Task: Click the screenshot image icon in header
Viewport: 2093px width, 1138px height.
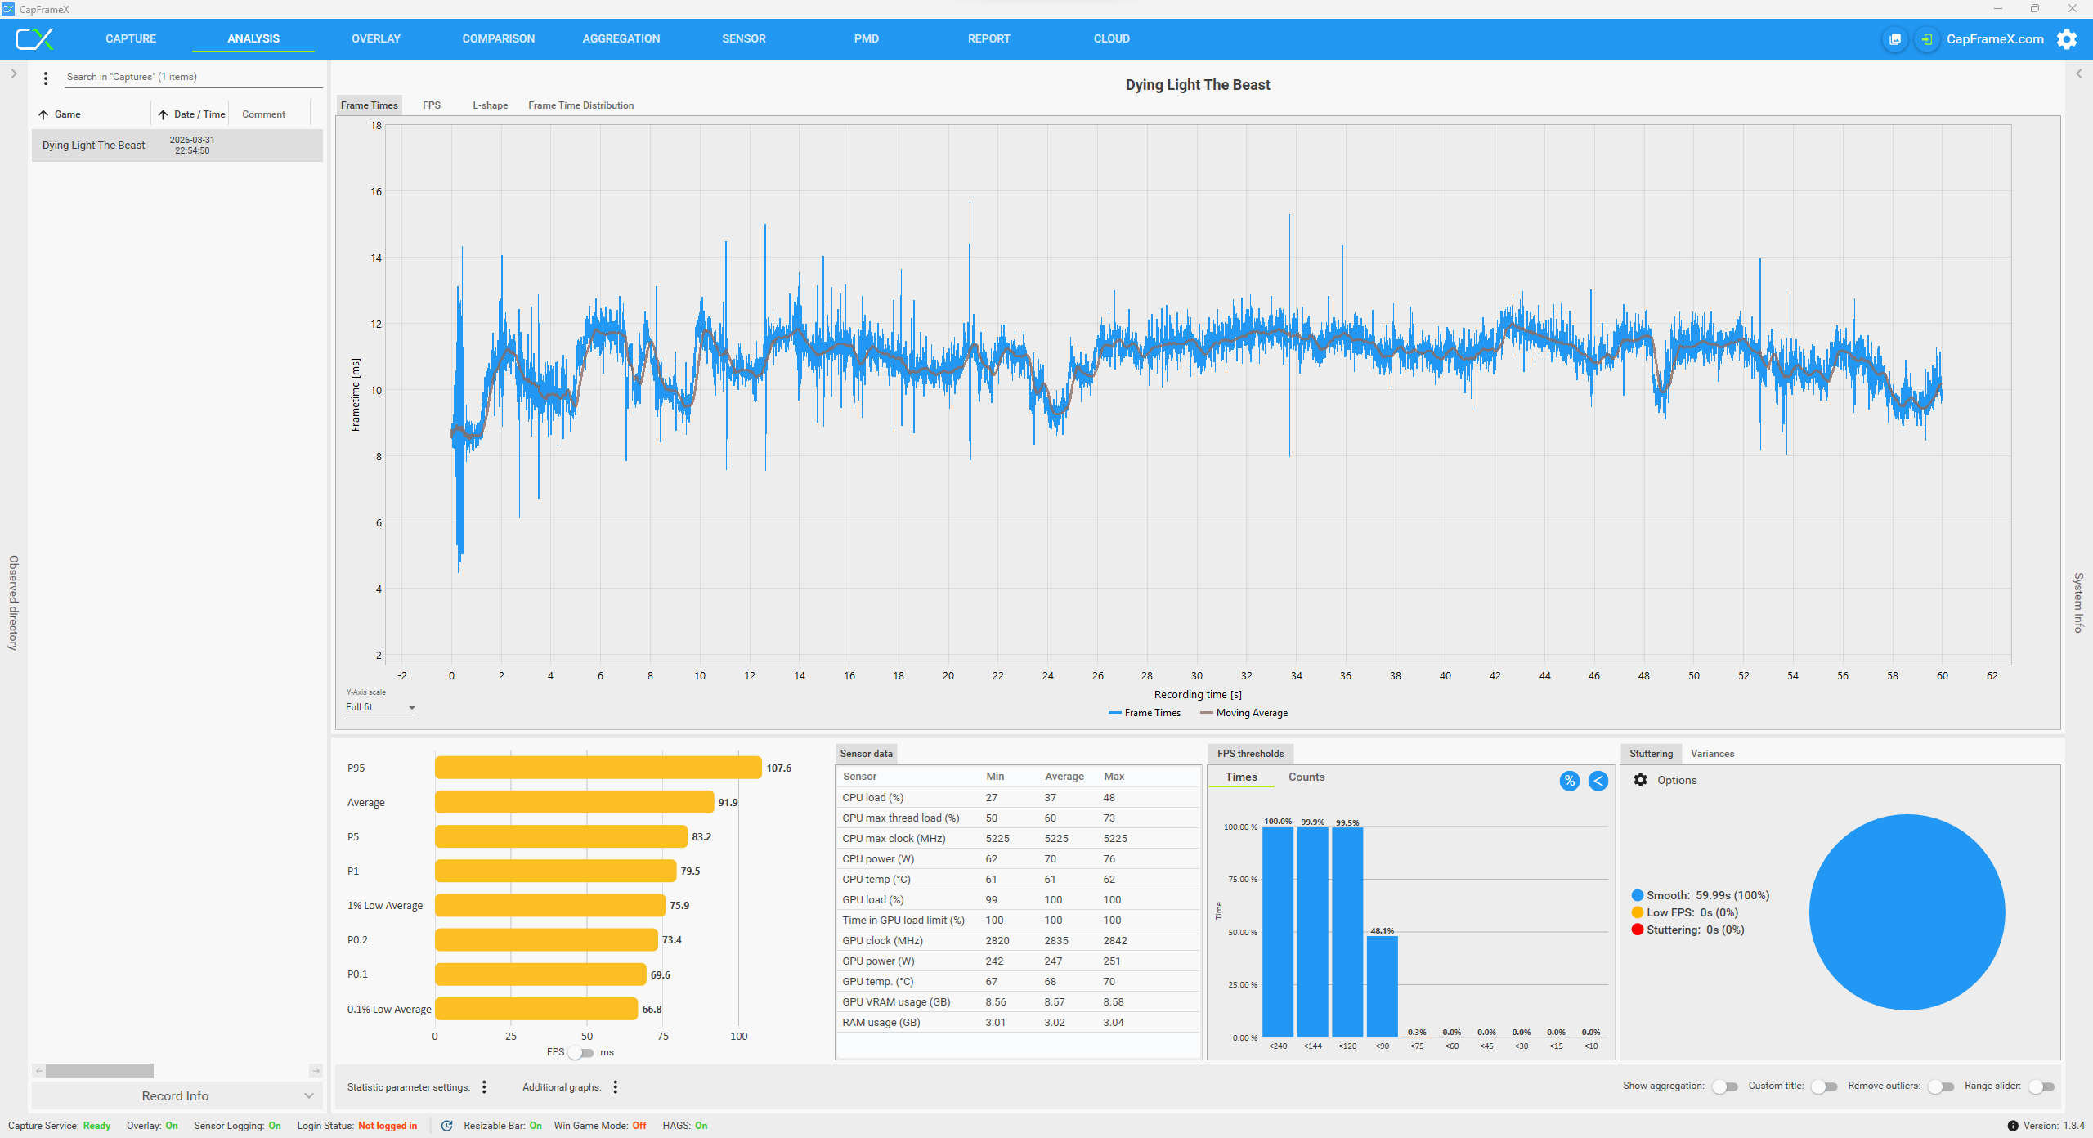Action: tap(1895, 39)
